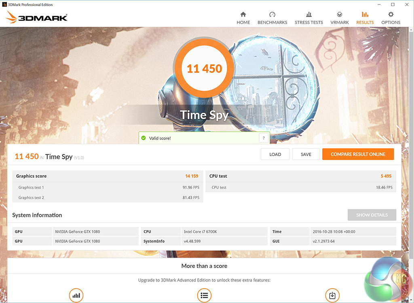Click Graphics test 1 row
This screenshot has height=303, width=414.
point(108,187)
